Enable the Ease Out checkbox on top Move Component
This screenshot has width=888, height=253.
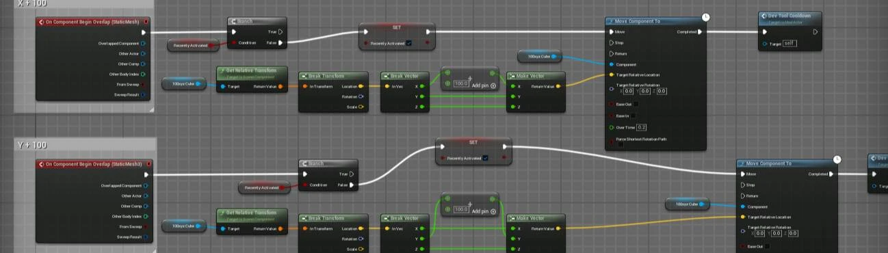pos(636,104)
